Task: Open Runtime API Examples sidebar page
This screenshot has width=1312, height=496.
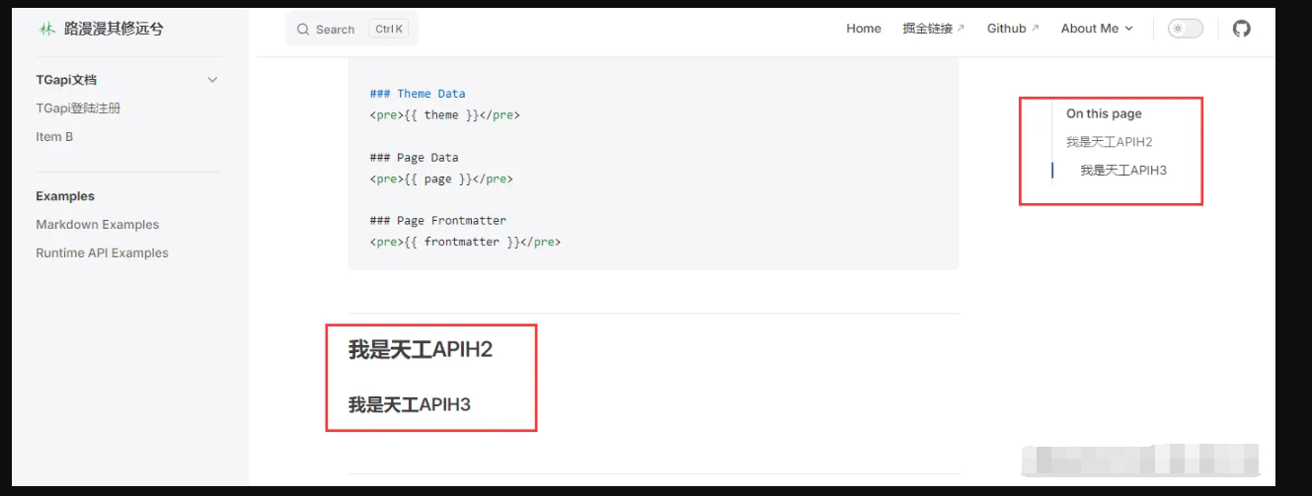Action: coord(102,253)
